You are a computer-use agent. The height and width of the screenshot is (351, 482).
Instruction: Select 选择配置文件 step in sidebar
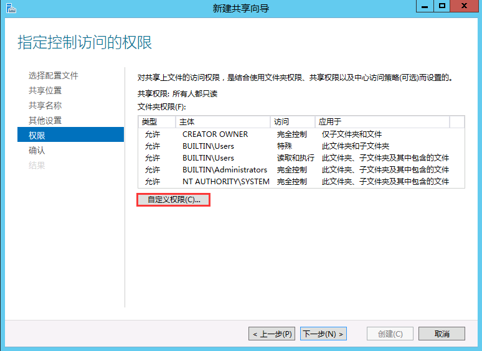point(54,76)
